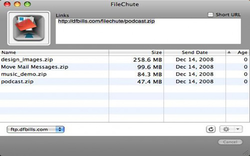Sort by the Name column header

[x=54, y=52]
